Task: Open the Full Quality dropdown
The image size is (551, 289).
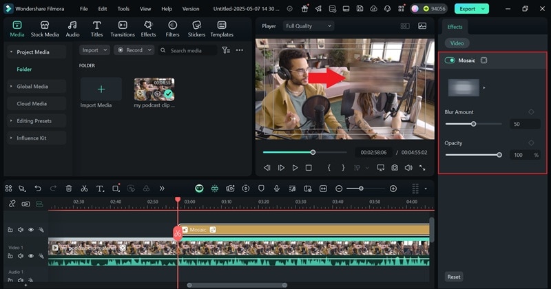Action: coord(308,25)
